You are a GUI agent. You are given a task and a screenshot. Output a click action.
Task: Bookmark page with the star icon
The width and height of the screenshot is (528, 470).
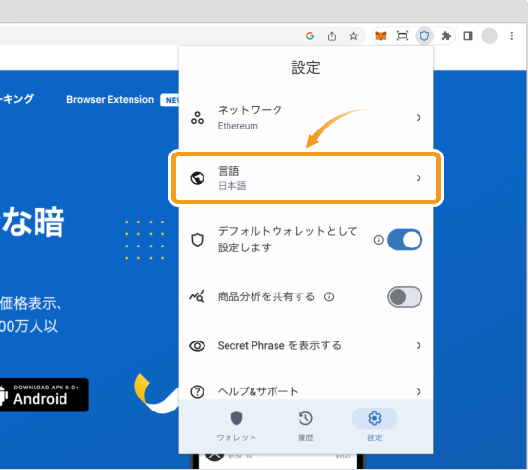353,35
